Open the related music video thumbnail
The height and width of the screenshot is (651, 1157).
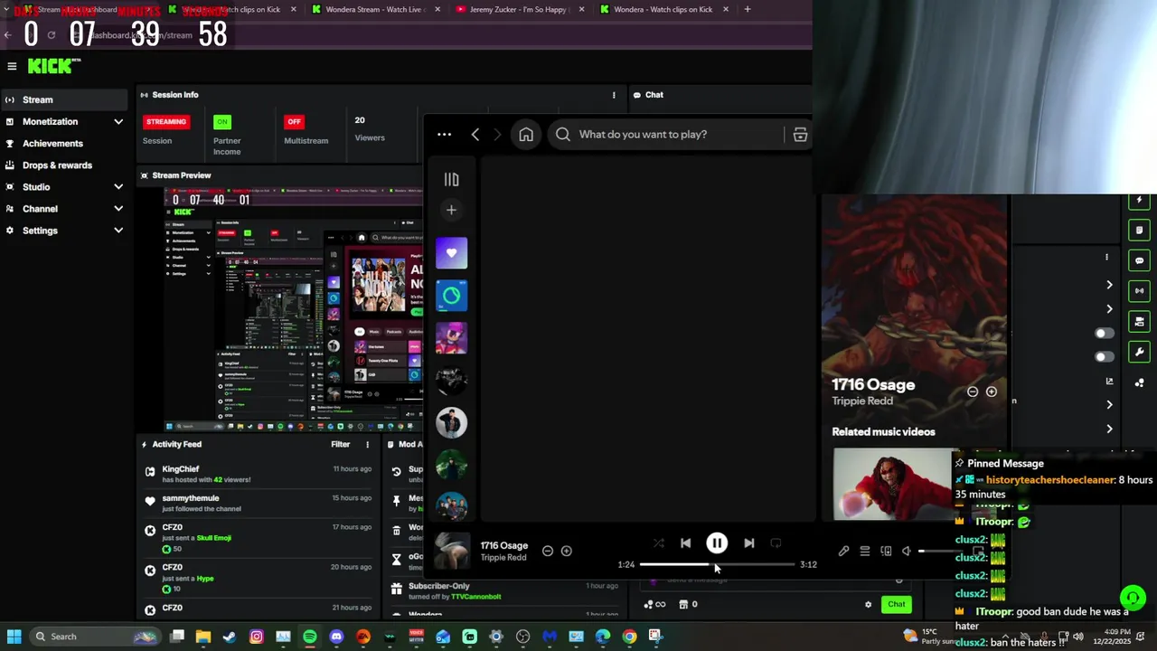893,484
